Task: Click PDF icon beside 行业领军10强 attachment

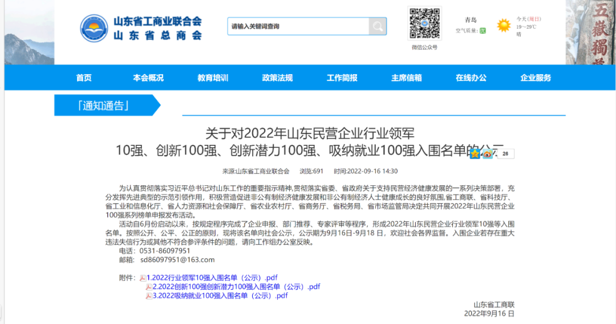Action: coord(143,278)
